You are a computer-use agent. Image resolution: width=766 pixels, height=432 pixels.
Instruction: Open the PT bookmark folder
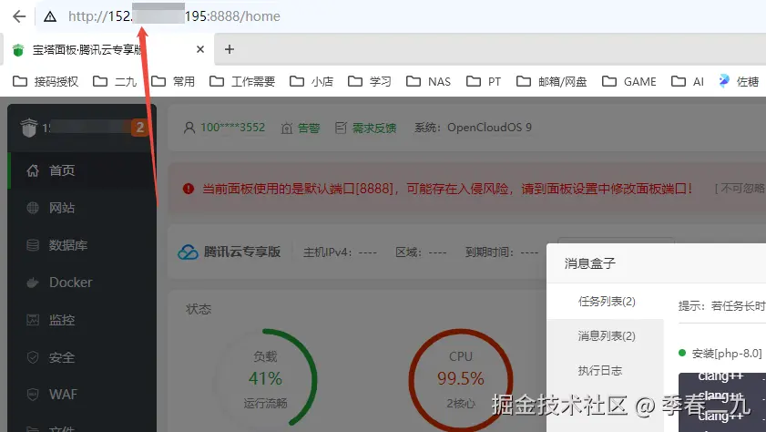(484, 82)
